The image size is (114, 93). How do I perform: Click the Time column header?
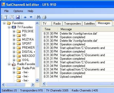click(50, 29)
